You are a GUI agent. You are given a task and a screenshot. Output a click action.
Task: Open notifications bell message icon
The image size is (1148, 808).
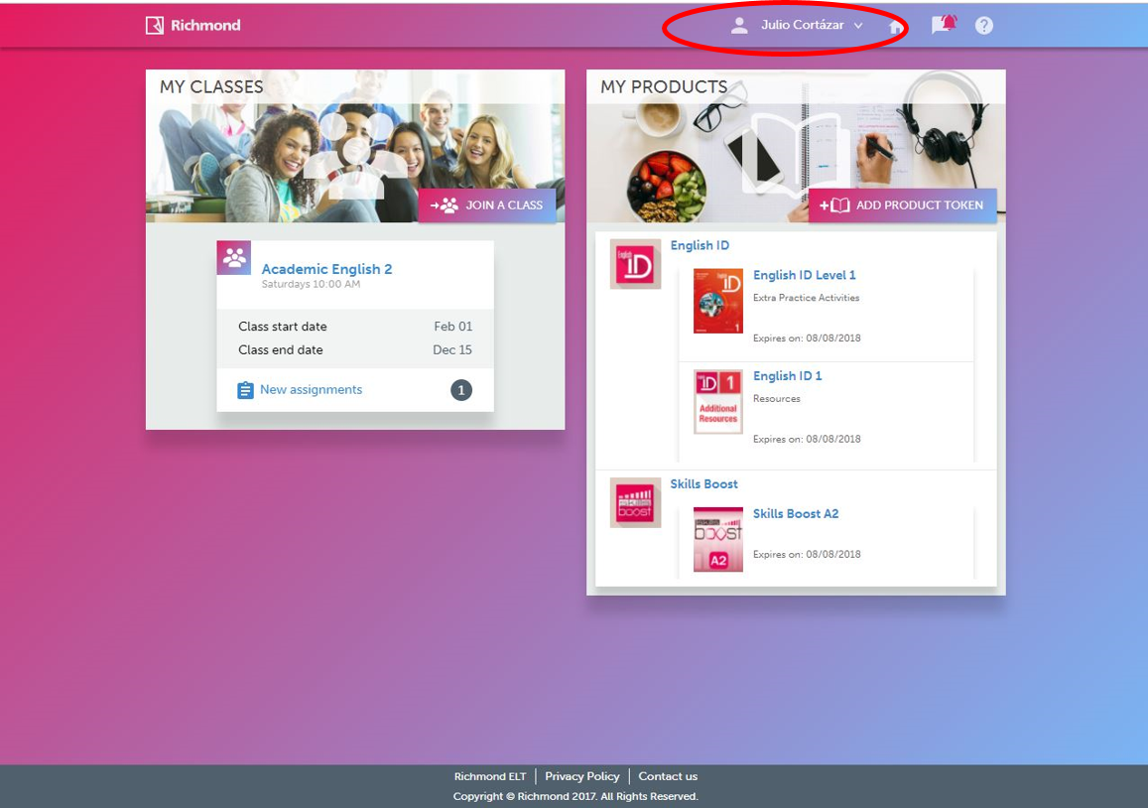click(943, 25)
